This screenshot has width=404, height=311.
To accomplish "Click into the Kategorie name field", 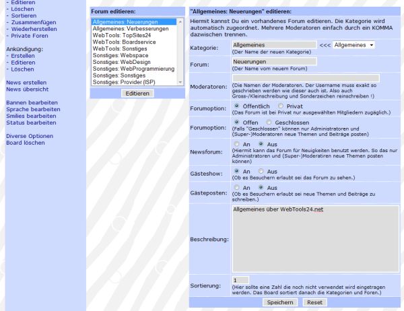I will click(274, 45).
